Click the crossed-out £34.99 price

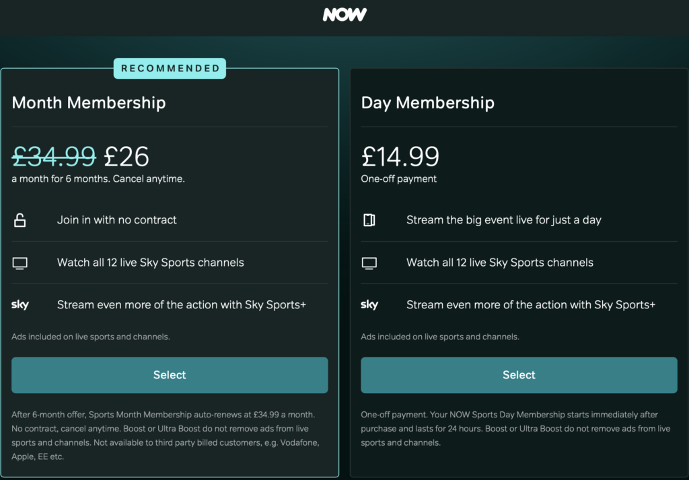point(54,156)
